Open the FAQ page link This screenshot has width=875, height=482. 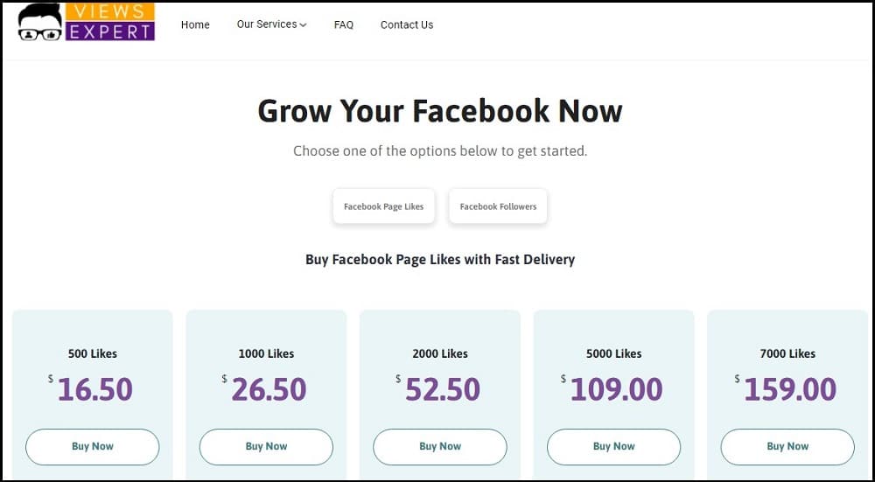click(x=344, y=24)
